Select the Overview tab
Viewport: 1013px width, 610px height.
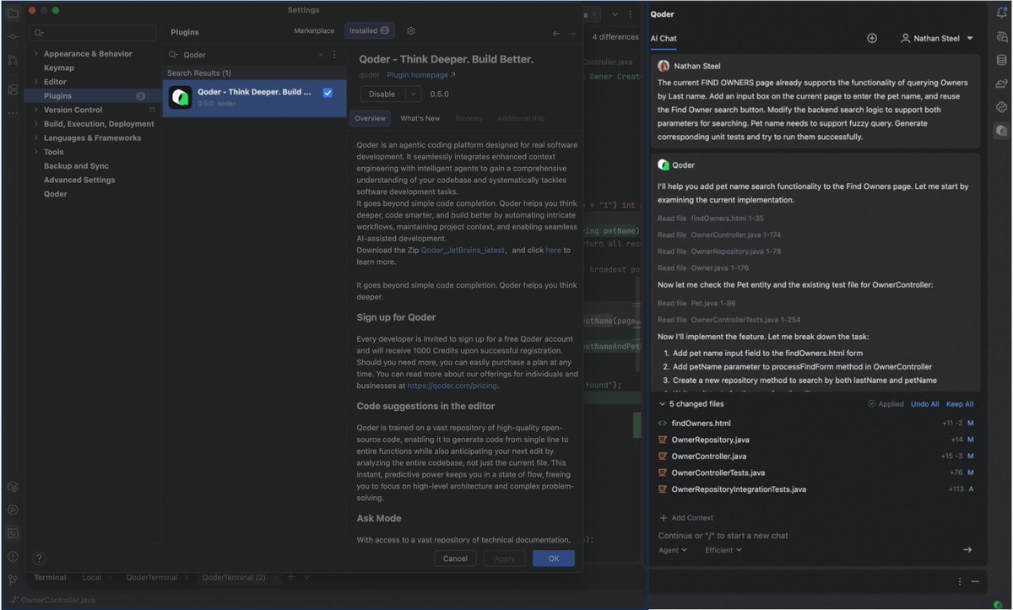pyautogui.click(x=370, y=118)
